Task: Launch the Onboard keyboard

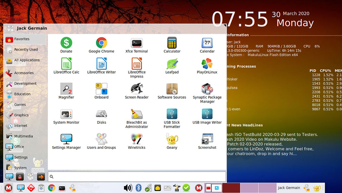Action: [102, 91]
